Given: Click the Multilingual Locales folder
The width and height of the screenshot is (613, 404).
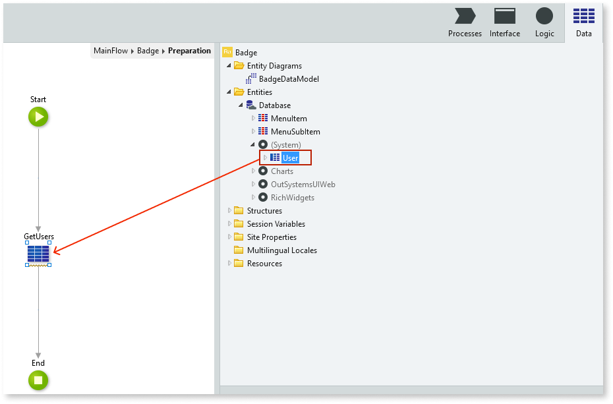Looking at the screenshot, I should pyautogui.click(x=281, y=250).
